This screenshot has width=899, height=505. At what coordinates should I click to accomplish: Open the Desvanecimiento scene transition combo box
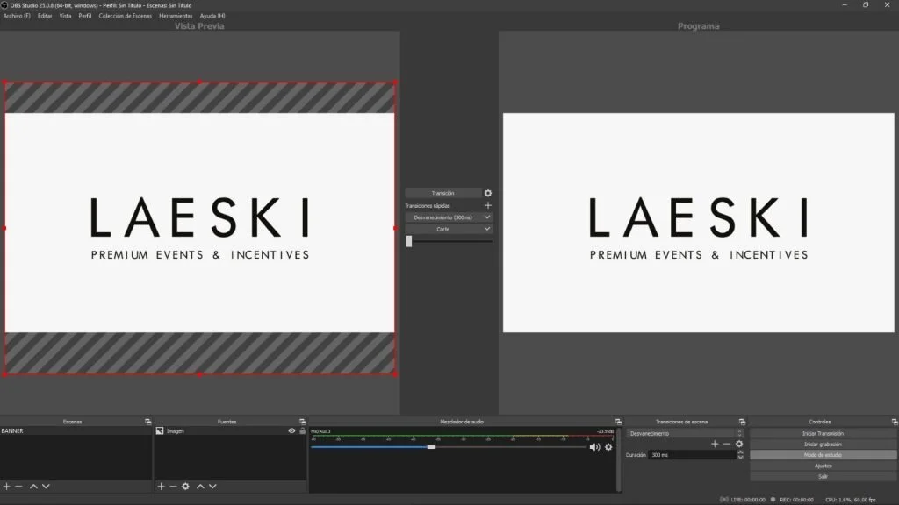coord(685,433)
